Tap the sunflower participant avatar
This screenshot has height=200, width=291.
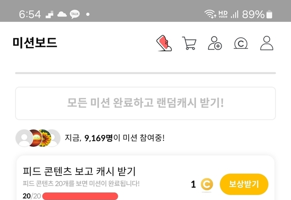[x=45, y=138]
